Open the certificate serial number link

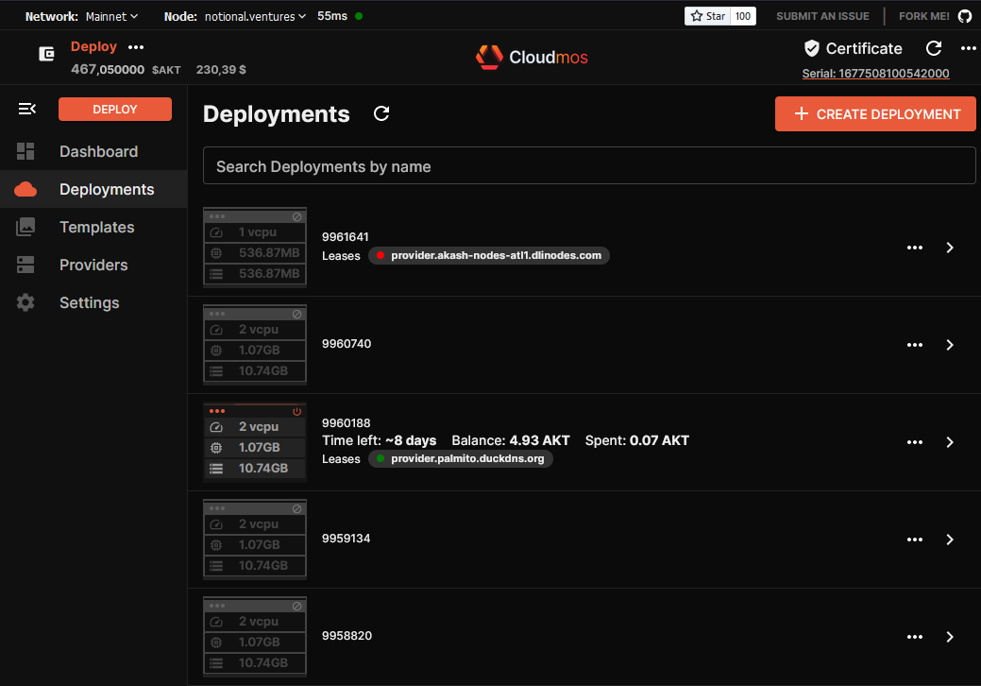point(875,74)
